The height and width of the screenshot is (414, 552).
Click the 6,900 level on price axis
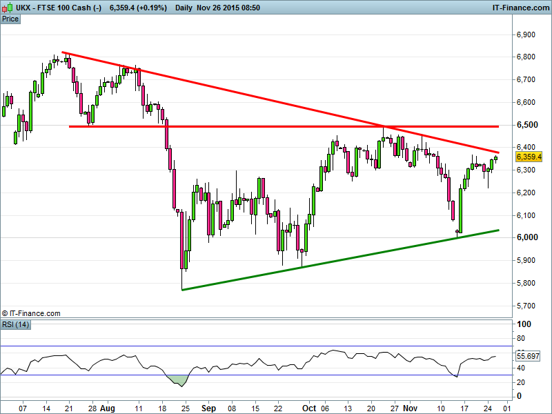tap(526, 34)
